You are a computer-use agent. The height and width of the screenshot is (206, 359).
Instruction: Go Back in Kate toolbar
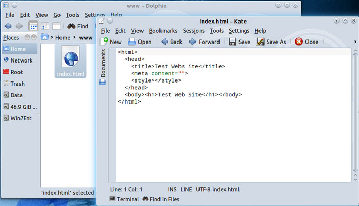[171, 42]
